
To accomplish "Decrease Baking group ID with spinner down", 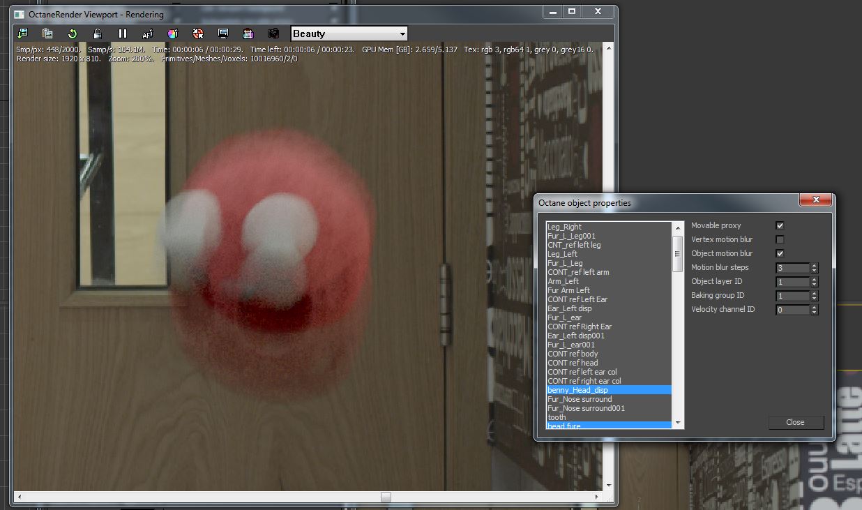I will [x=814, y=299].
